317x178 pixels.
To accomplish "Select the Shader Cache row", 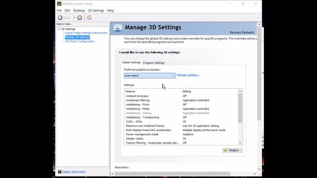I will [x=182, y=138].
